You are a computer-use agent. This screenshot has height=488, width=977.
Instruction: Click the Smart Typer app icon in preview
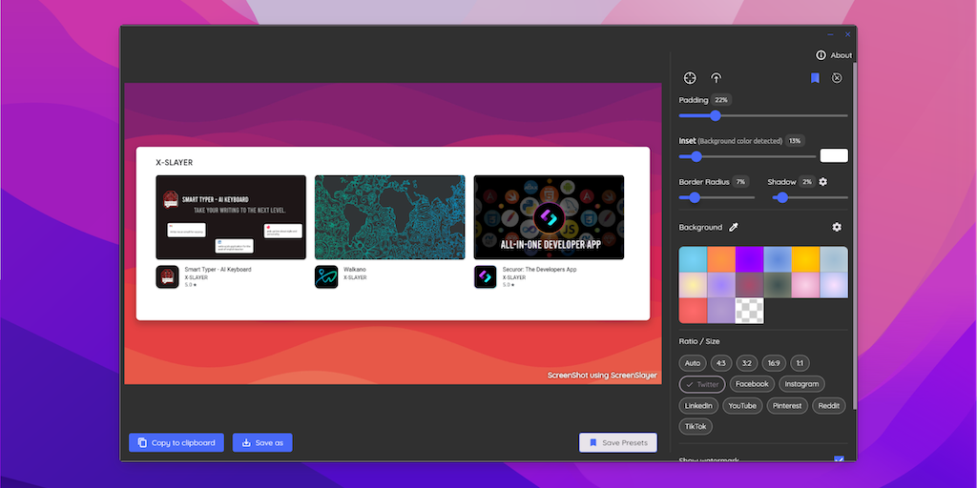tap(167, 277)
